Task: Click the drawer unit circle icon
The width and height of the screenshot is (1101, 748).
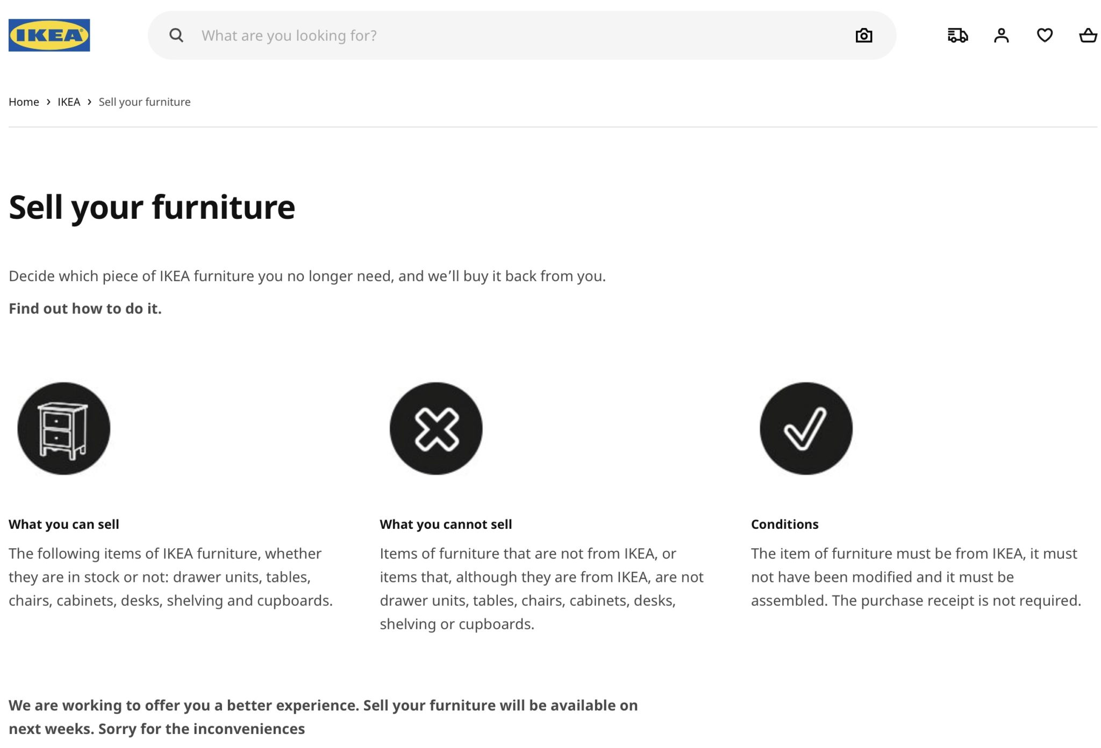Action: pos(64,428)
